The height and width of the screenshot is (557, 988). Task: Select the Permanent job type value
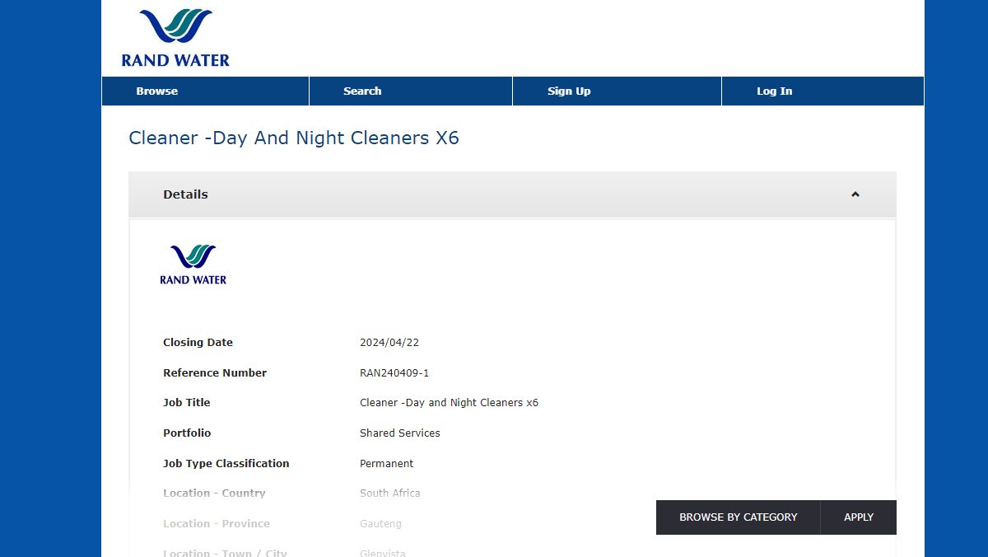coord(386,463)
